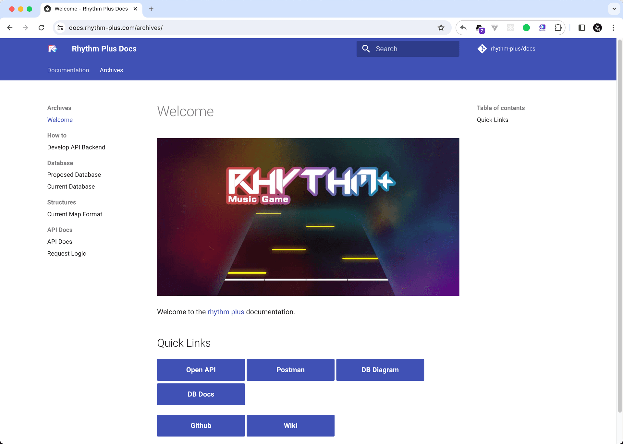
Task: Click the rhythm-plus/docs repository text
Action: (x=513, y=49)
